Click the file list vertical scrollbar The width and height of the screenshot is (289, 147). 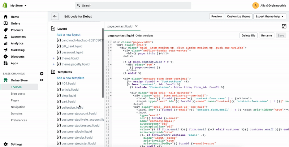coord(103,63)
